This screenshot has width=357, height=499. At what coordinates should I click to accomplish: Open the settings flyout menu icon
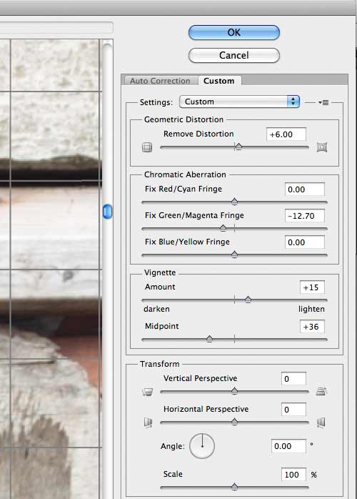tap(323, 102)
